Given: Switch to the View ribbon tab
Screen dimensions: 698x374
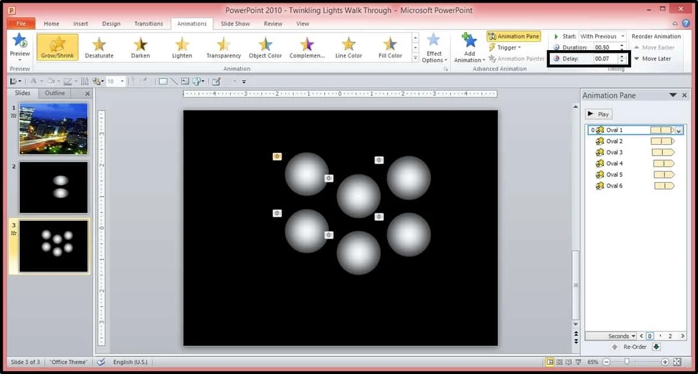Looking at the screenshot, I should [303, 24].
